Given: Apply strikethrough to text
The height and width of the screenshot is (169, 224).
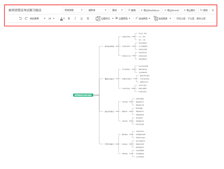Looking at the screenshot, I should tap(88, 19).
